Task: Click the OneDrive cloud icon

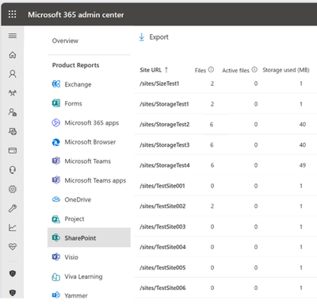Action: click(56, 199)
